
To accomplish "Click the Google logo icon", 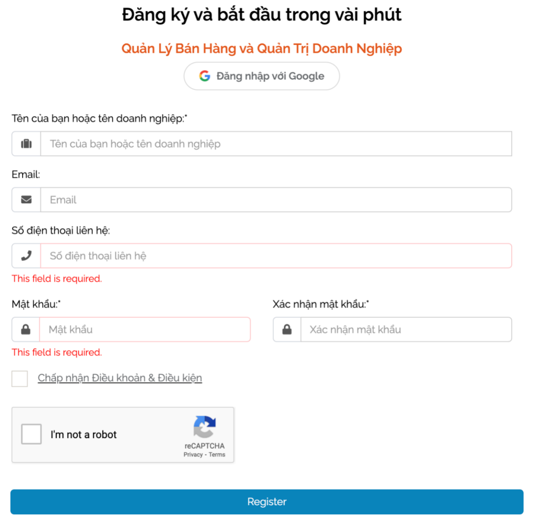I will pos(205,76).
